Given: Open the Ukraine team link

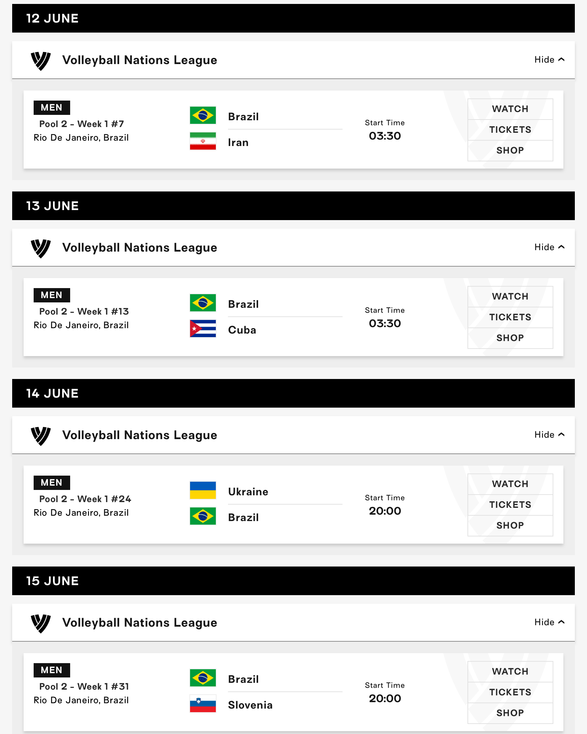Looking at the screenshot, I should click(248, 492).
